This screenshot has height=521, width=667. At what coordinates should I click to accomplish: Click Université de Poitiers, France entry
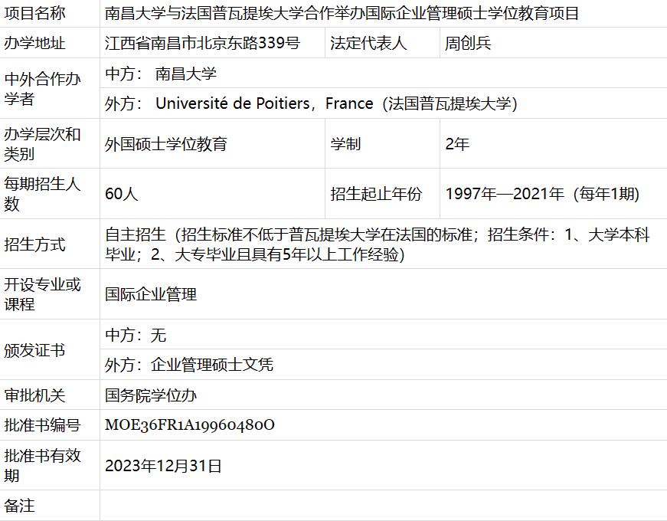pos(312,103)
